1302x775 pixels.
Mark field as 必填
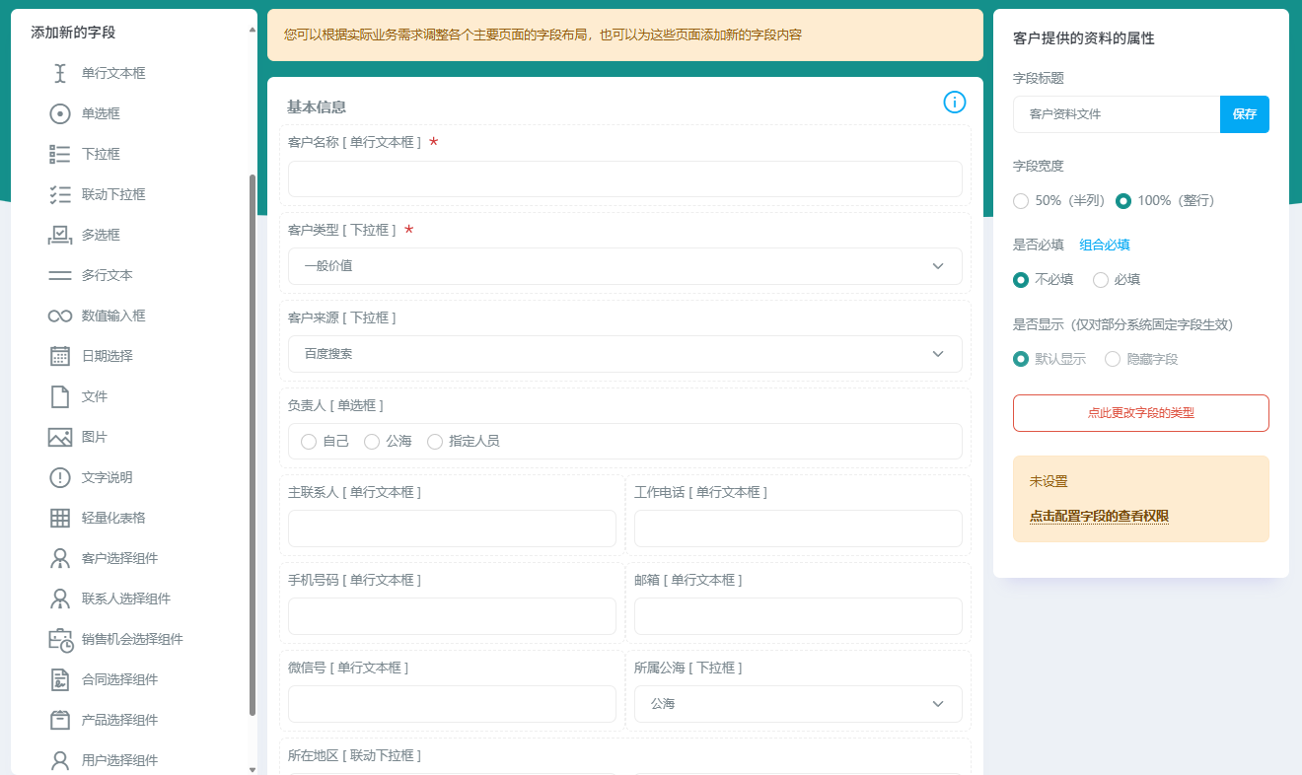(x=1101, y=280)
